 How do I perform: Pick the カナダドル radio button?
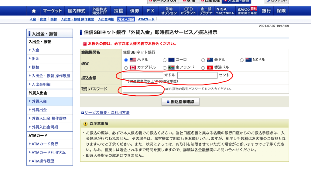pos(126,68)
